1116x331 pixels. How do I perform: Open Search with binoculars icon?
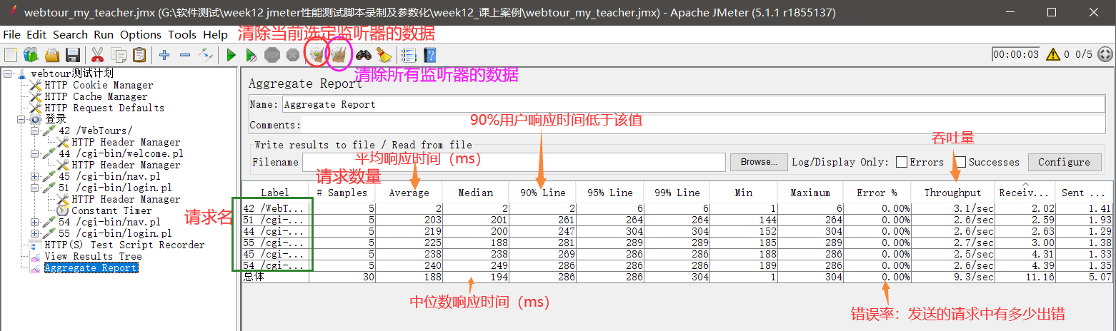pos(364,55)
